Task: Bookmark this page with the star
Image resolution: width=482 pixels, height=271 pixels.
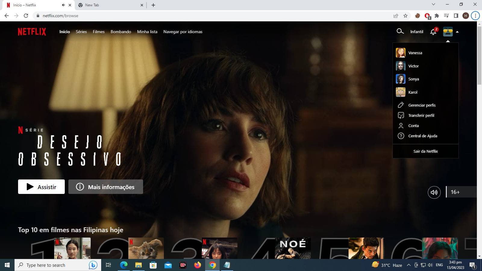Action: click(x=405, y=16)
